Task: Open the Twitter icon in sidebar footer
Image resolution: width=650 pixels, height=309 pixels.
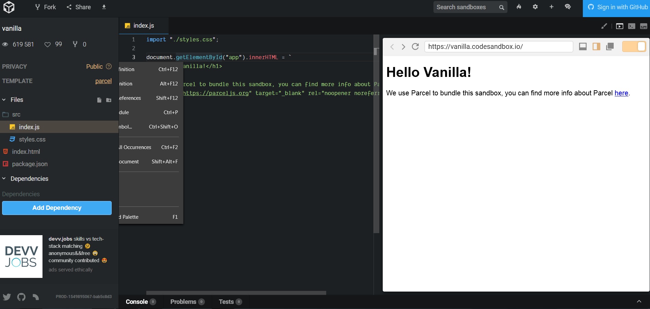Action: pos(7,297)
